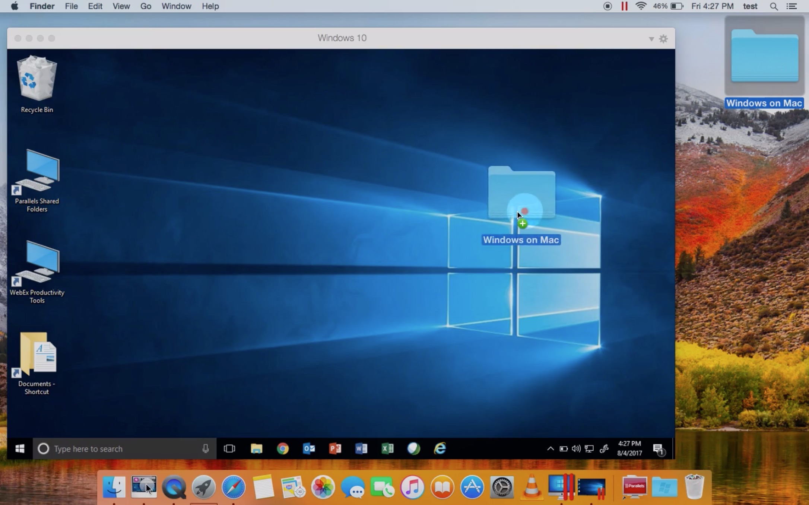The image size is (809, 505).
Task: Open the screenshot-window app beside Finder in the Dock
Action: pyautogui.click(x=144, y=487)
